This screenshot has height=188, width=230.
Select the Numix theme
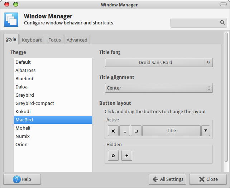point(53,136)
